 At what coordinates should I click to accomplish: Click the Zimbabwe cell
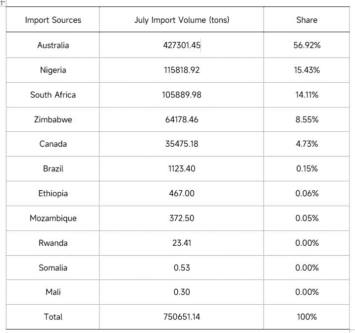click(x=53, y=119)
